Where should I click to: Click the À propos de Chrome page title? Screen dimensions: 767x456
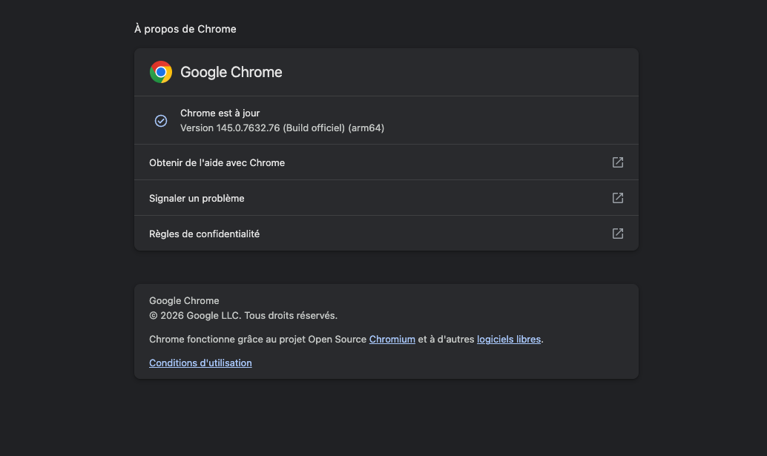[x=184, y=29]
